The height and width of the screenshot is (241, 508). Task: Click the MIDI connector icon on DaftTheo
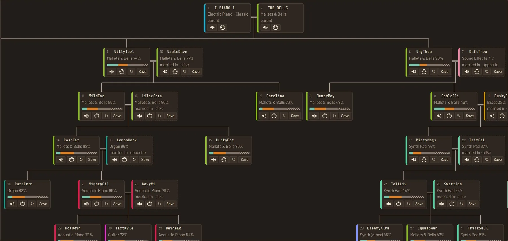click(477, 72)
